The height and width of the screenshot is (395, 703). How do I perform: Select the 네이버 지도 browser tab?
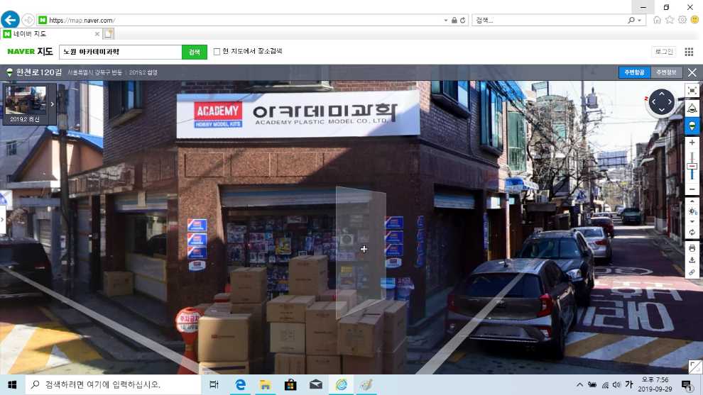(x=50, y=33)
